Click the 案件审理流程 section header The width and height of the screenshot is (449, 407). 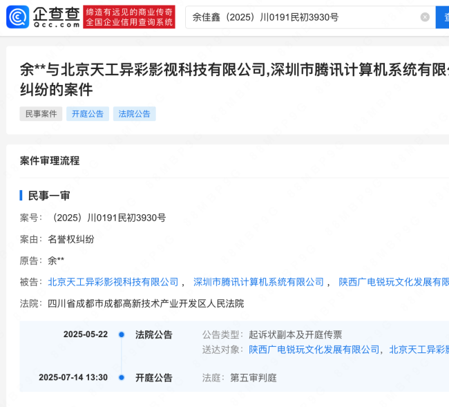[50, 161]
